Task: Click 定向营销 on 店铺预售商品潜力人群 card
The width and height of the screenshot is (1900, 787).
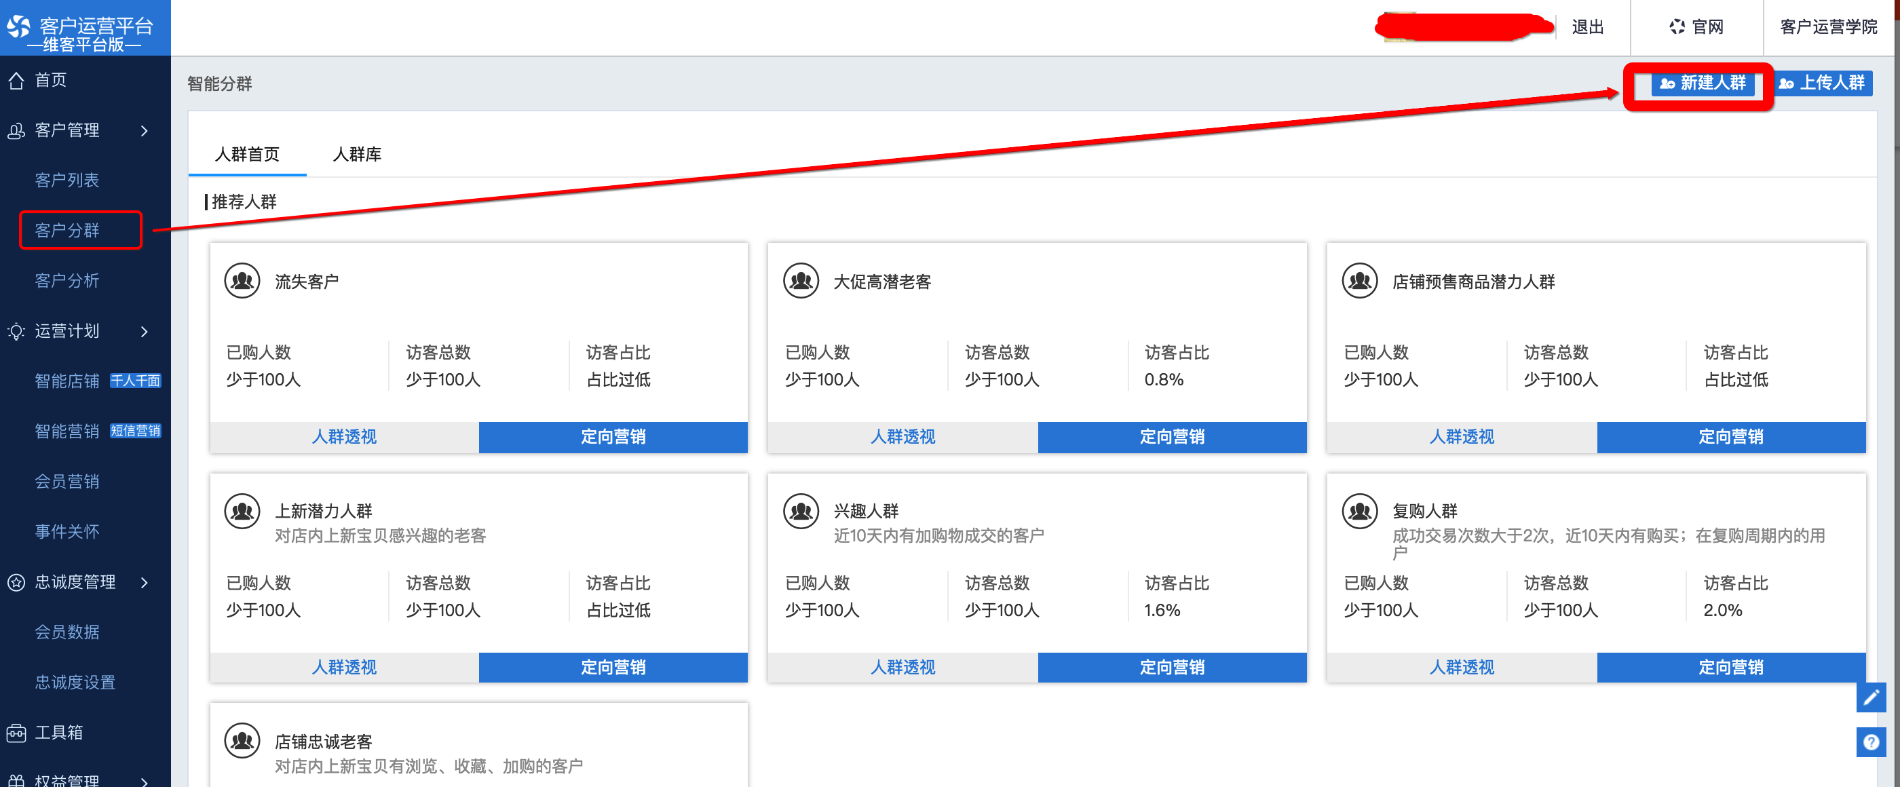Action: 1731,437
